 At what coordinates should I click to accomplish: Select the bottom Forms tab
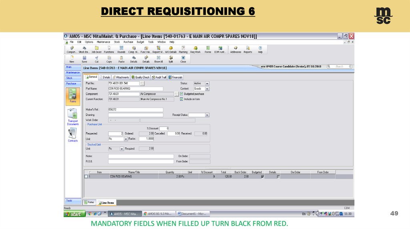(x=89, y=202)
